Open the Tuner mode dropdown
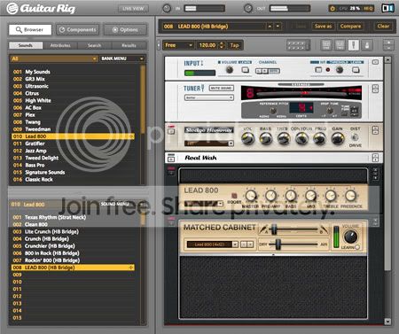The height and width of the screenshot is (334, 399). coord(209,97)
